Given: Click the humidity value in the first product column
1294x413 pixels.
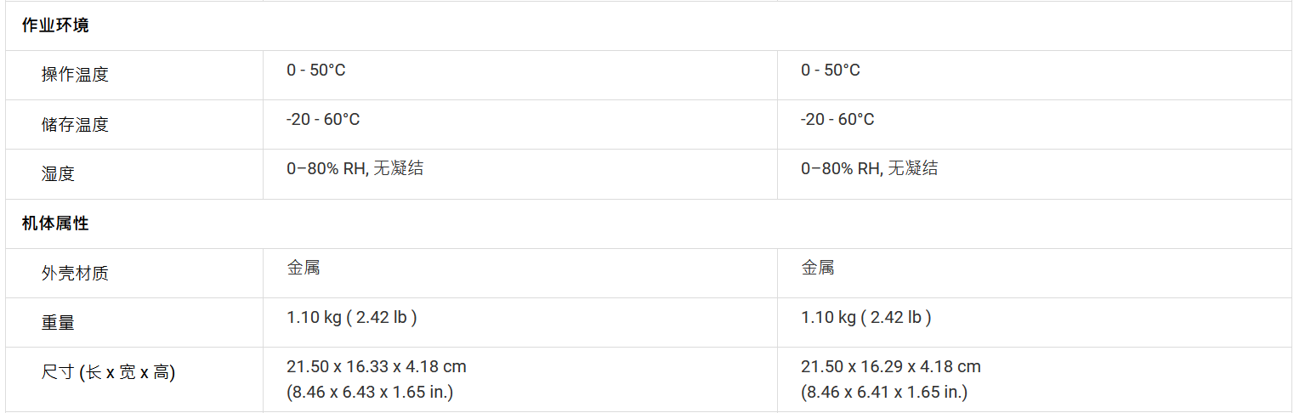Looking at the screenshot, I should (355, 169).
